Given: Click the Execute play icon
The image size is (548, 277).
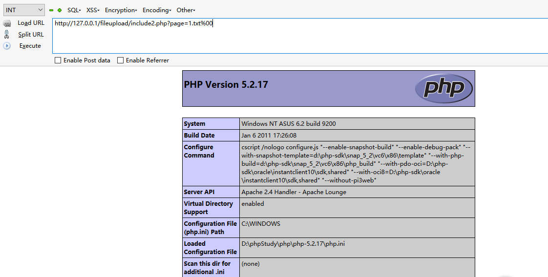Looking at the screenshot, I should (7, 46).
